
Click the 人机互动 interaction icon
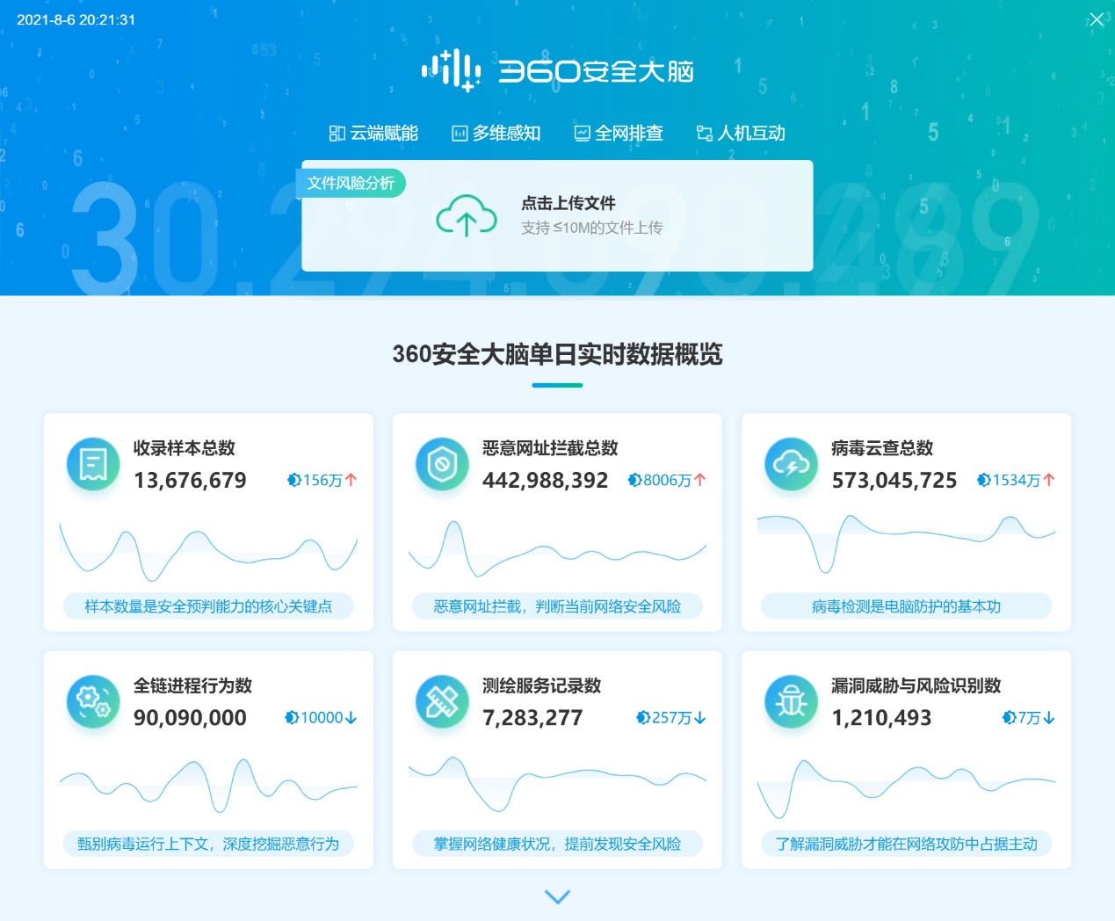703,133
